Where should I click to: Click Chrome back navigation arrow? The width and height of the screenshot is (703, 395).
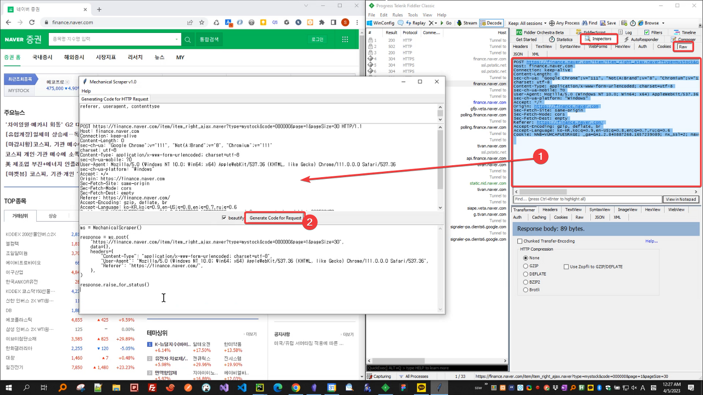click(7, 22)
